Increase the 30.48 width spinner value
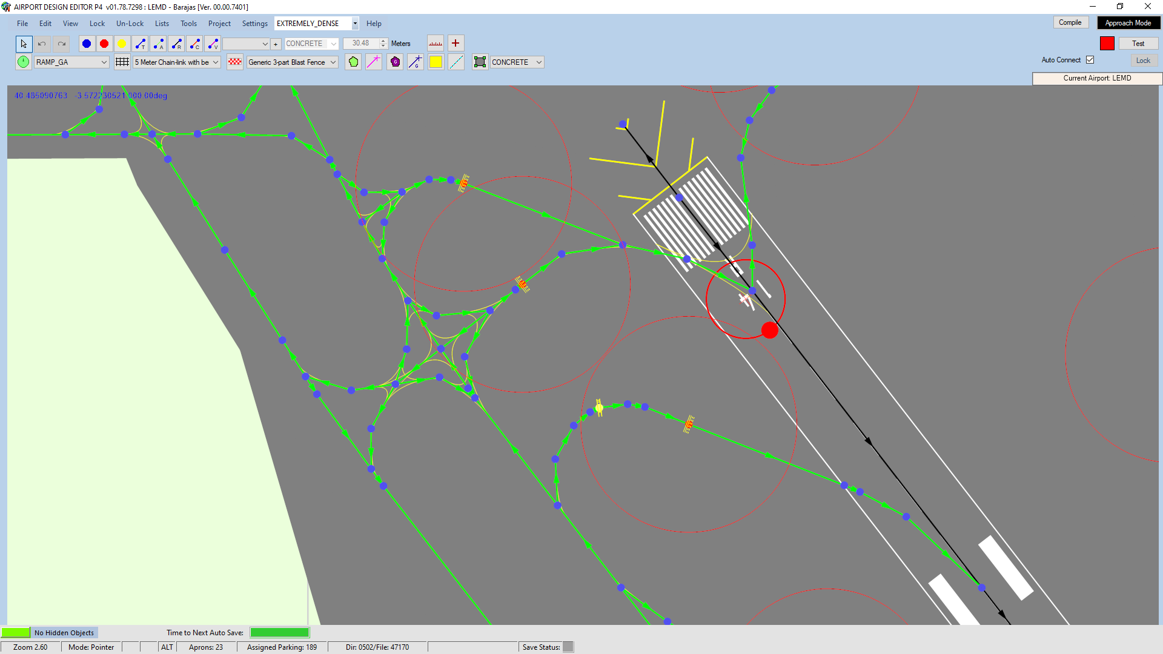Viewport: 1163px width, 654px height. [383, 41]
